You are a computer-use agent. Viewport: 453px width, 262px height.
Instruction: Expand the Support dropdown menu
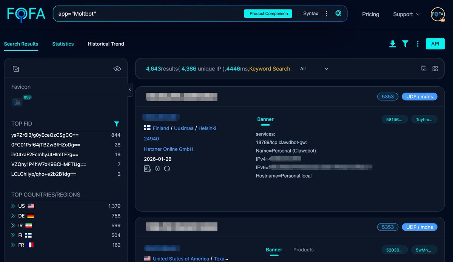[407, 14]
